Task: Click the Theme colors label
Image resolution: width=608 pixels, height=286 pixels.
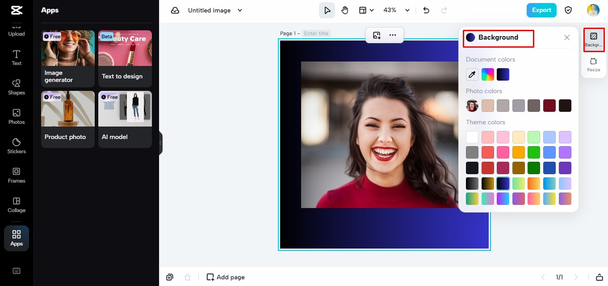Action: (485, 122)
